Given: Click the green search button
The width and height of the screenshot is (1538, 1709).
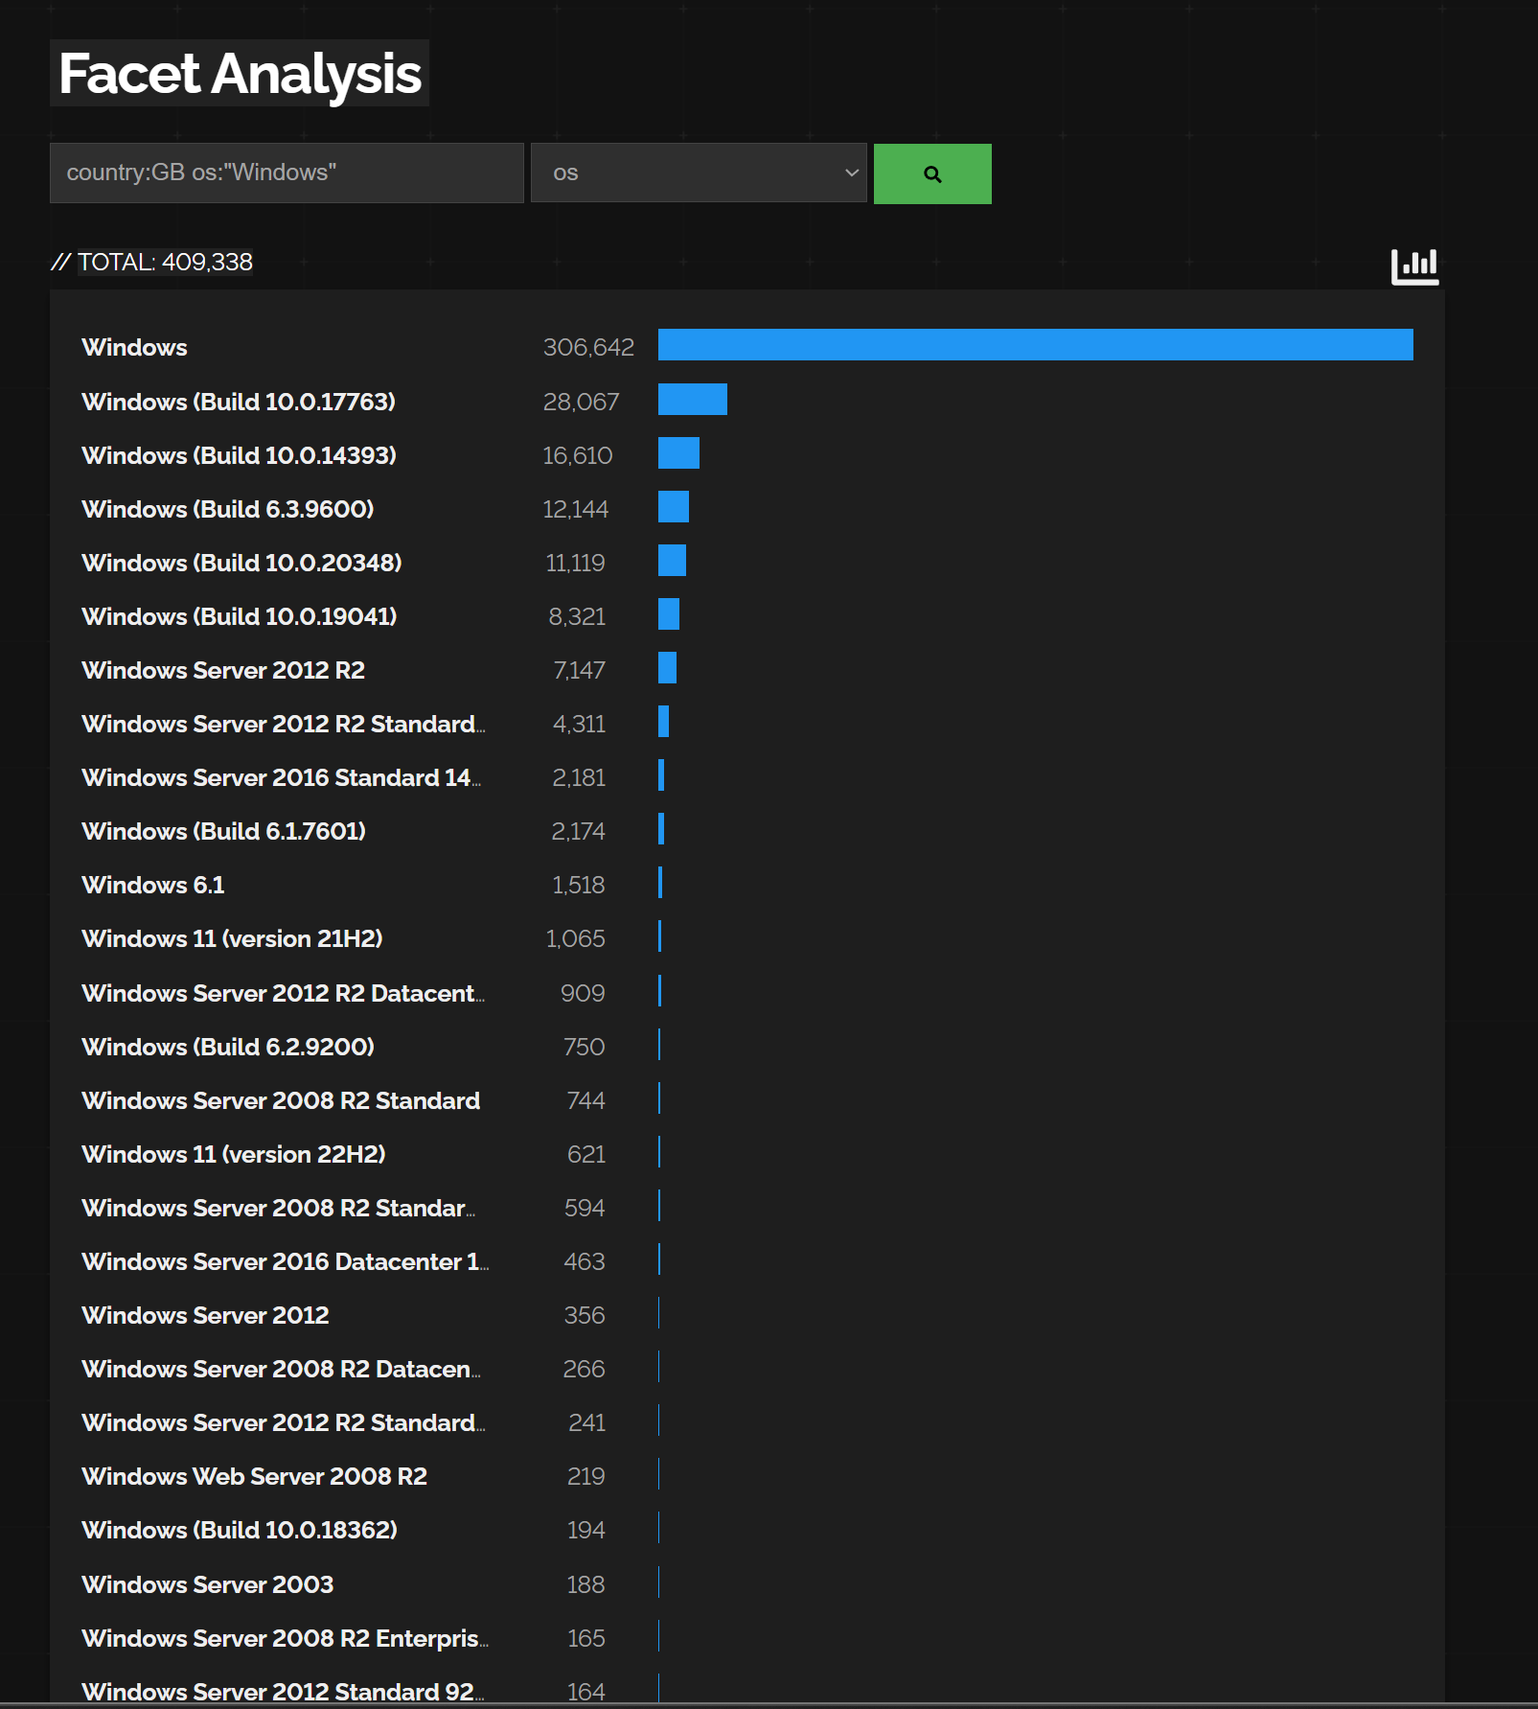Looking at the screenshot, I should click(932, 173).
